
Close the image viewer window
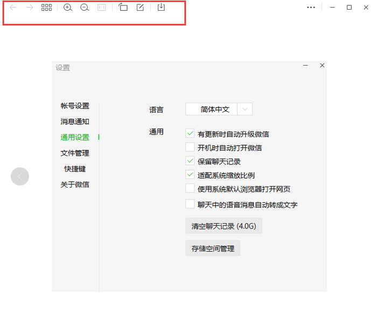pyautogui.click(x=366, y=8)
